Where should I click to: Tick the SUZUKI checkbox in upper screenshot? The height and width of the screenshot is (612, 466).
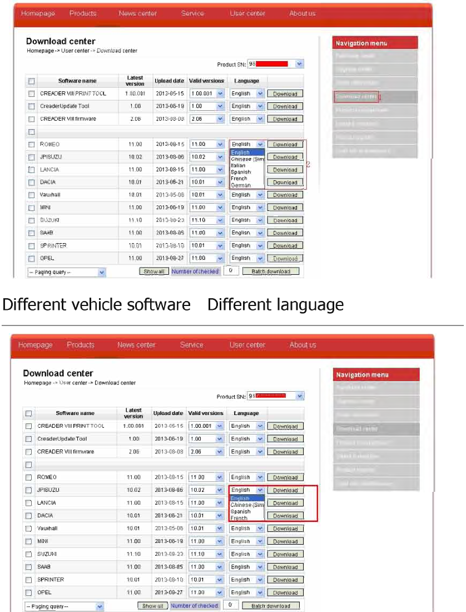[x=32, y=220]
